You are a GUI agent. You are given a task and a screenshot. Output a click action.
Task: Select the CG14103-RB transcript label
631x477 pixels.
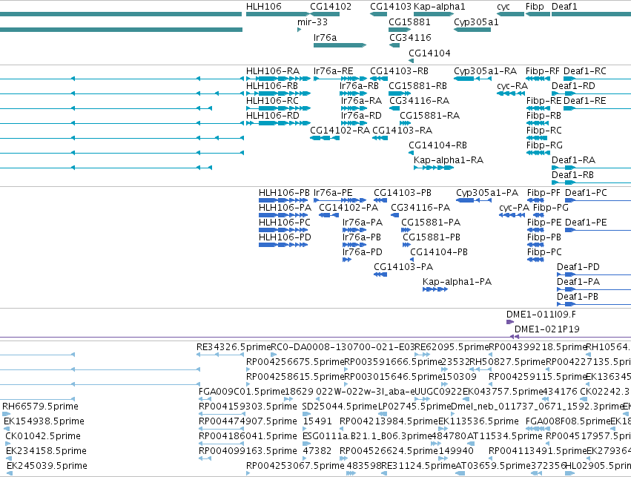(x=399, y=71)
